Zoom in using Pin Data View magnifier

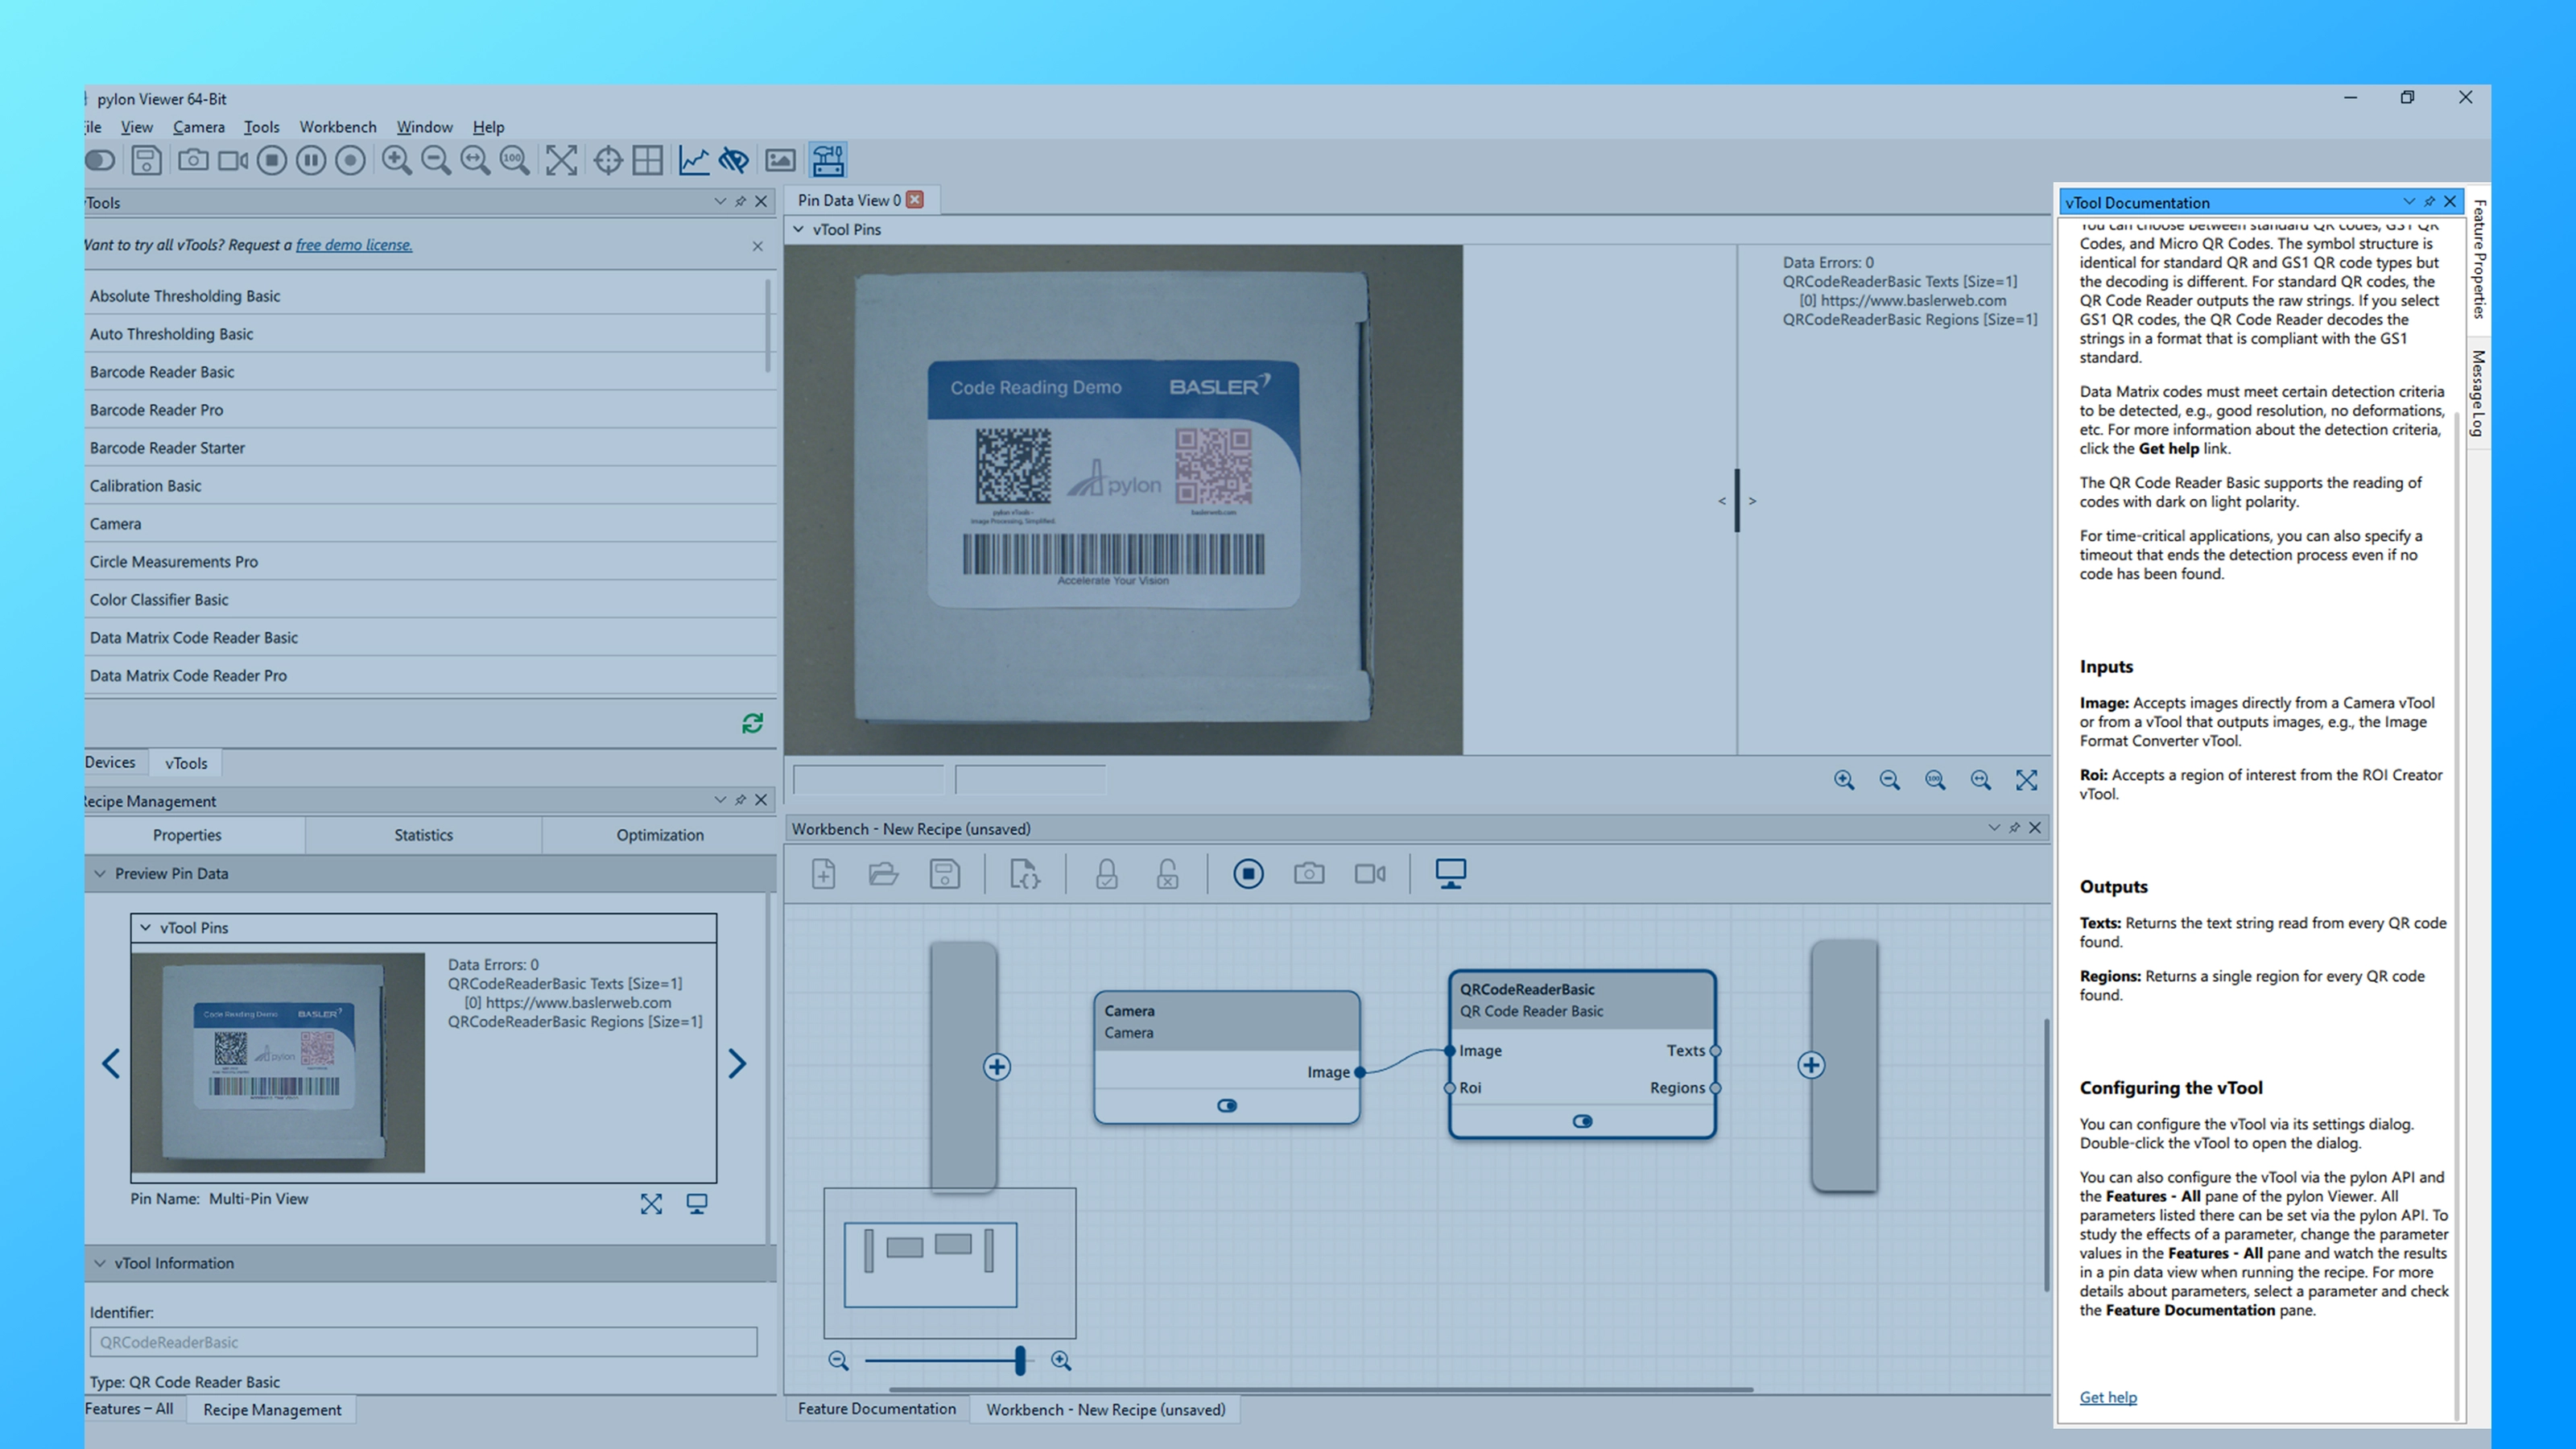1845,780
